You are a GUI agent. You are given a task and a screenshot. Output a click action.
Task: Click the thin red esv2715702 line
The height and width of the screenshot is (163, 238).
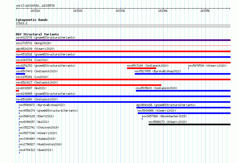click(123, 46)
